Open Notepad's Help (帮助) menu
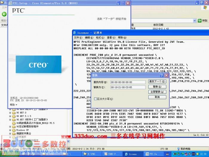The image size is (209, 157). pos(122,38)
